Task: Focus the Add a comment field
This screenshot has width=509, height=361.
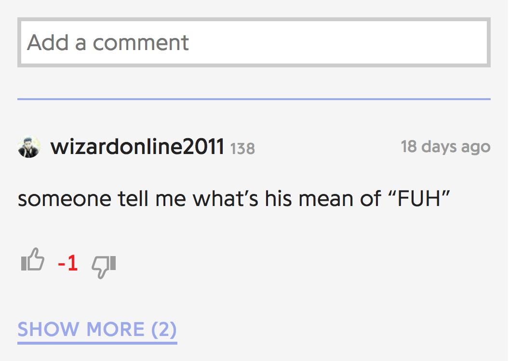Action: click(254, 42)
